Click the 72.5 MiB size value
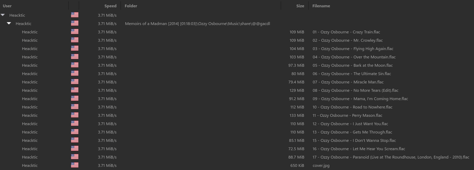Viewport: 474px width, 170px height. [296, 149]
